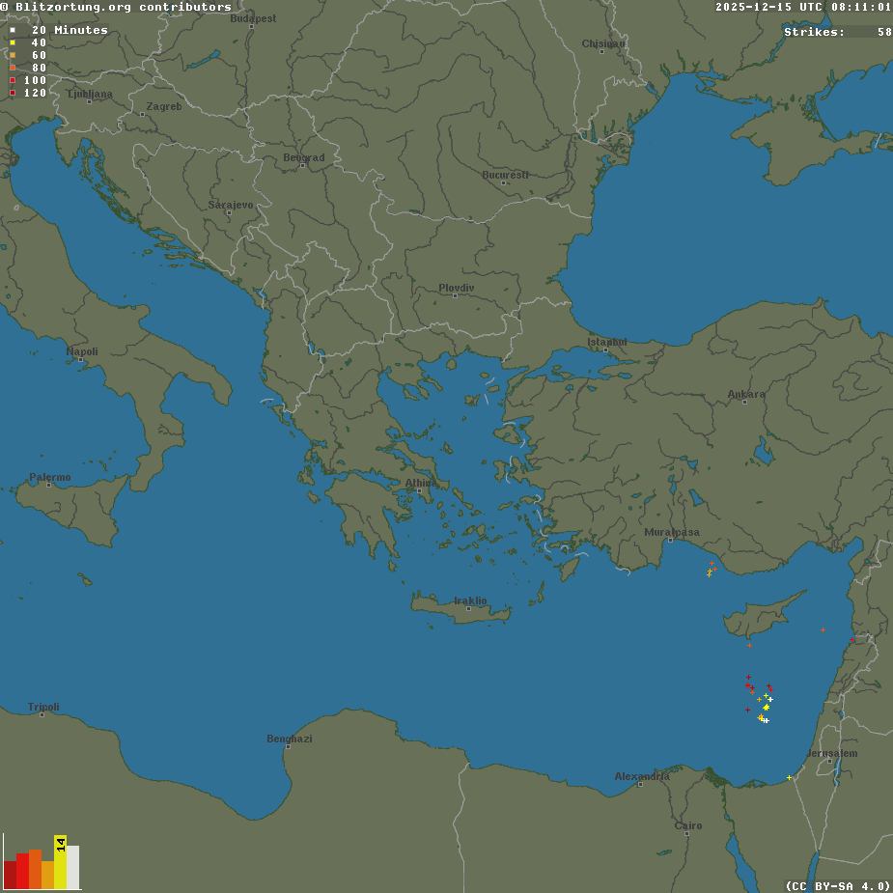Viewport: 893px width, 893px height.
Task: Click the yellow 40 minutes legend square
Action: point(13,42)
